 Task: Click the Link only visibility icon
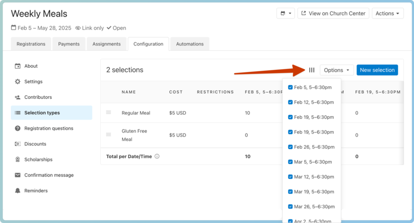click(x=78, y=28)
